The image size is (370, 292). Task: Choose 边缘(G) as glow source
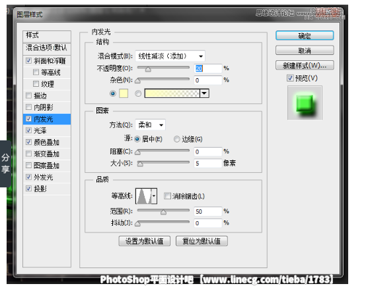click(177, 139)
